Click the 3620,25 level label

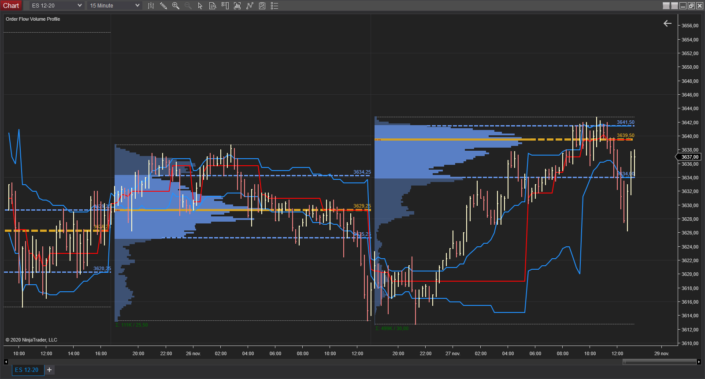tap(102, 268)
